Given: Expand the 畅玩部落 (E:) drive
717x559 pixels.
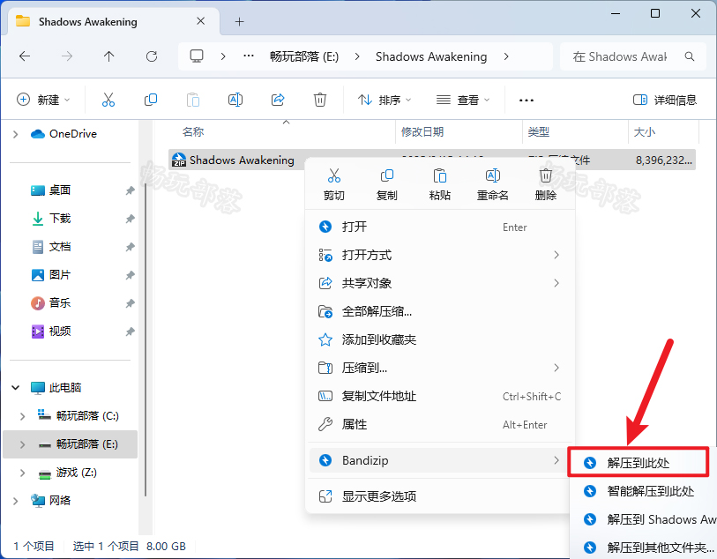Looking at the screenshot, I should 22,444.
